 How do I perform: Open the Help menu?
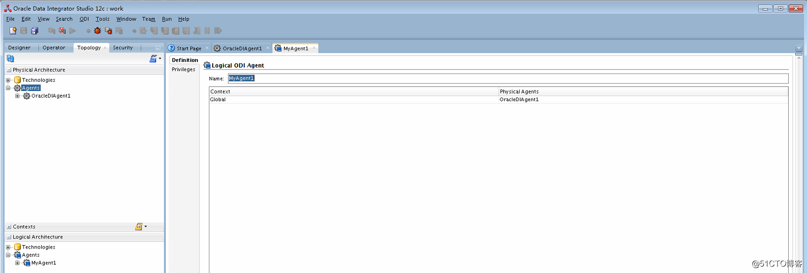coord(184,19)
